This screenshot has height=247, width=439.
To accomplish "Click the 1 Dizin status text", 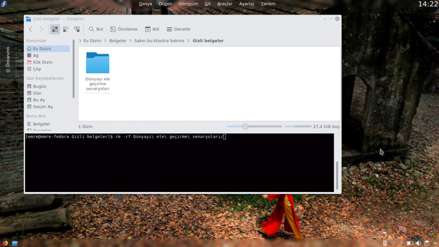I will [x=85, y=127].
